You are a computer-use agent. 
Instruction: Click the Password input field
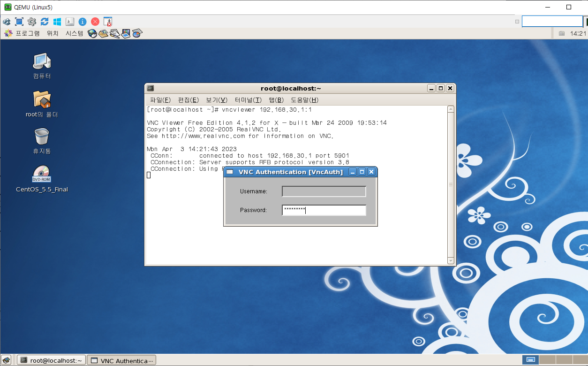coord(324,210)
